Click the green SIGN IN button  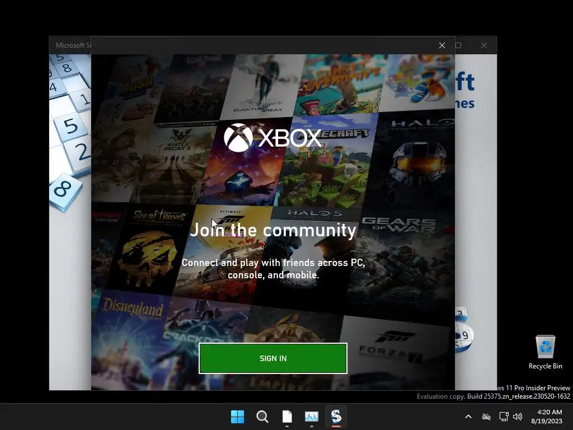click(273, 358)
